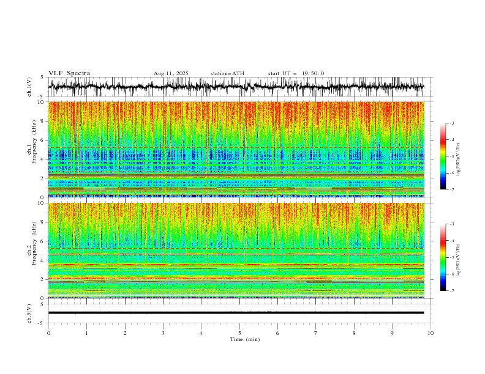Click the '-5' tick on upper colorbar
Viewport: 485px width, 374px height.
pyautogui.click(x=451, y=156)
